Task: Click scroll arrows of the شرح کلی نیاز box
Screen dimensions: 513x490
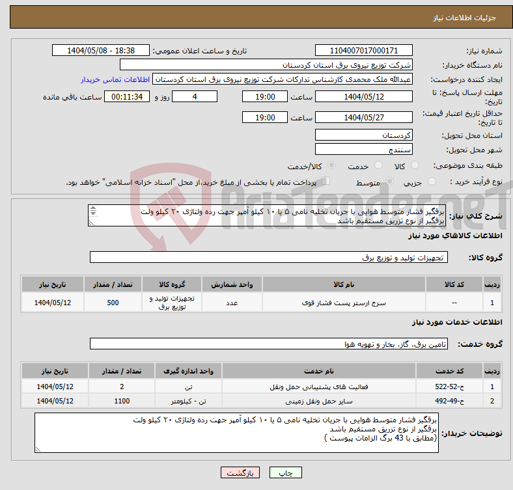Action: tap(93, 211)
